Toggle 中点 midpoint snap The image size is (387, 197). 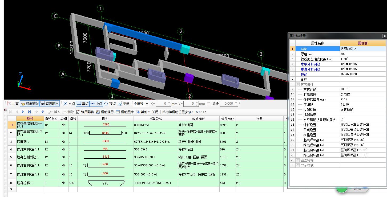click(96, 104)
